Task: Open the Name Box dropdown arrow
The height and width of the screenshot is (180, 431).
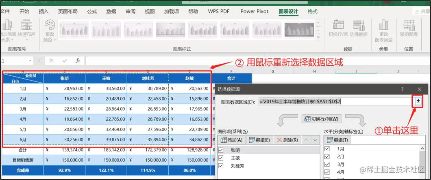Action: coord(30,60)
